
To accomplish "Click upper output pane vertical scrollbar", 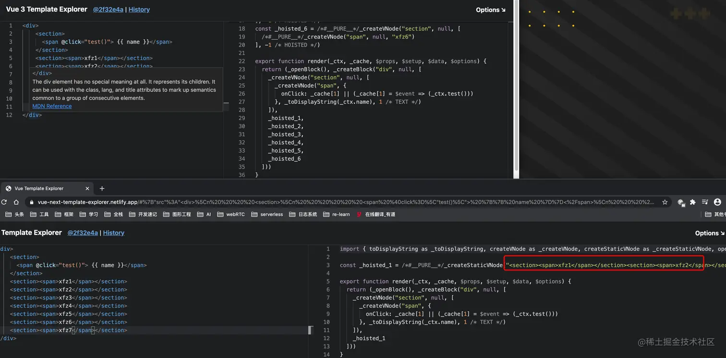I will (516, 86).
